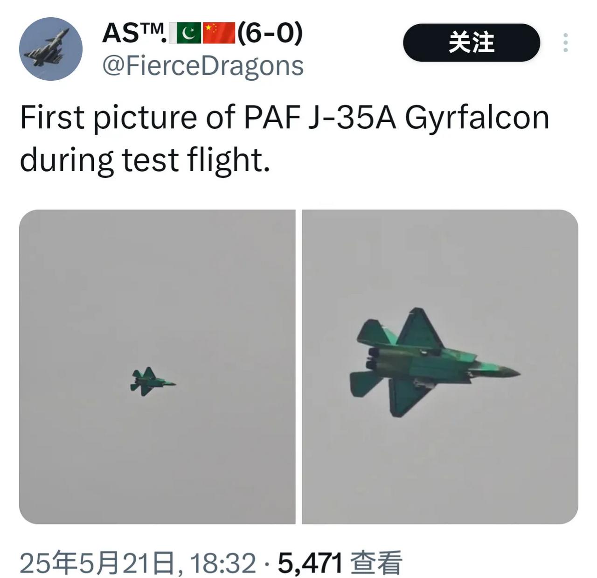This screenshot has width=597, height=578.
Task: Click the "J-35A Gyrfalcon" text in tweet
Action: 429,118
